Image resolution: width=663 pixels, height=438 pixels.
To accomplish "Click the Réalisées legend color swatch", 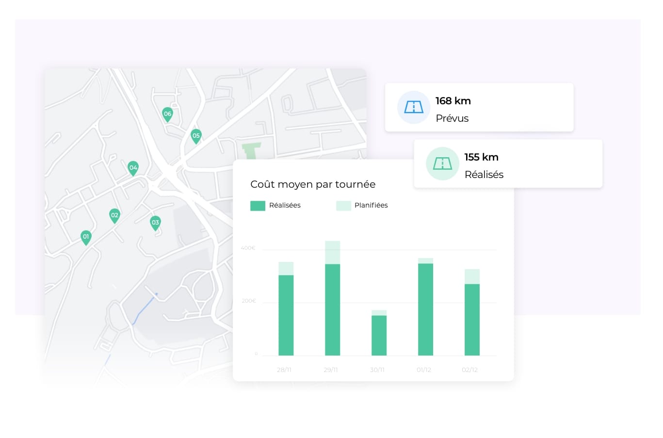I will click(x=258, y=206).
